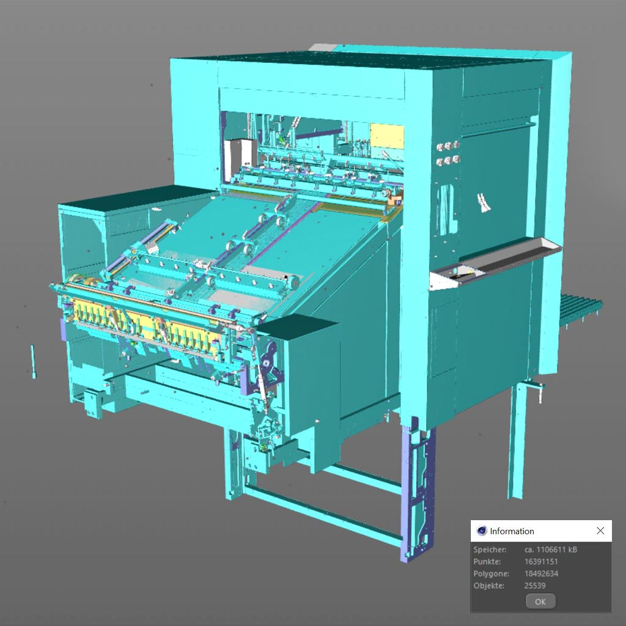This screenshot has width=626, height=626.
Task: Select the 'Speicher:' label text
Action: click(490, 550)
